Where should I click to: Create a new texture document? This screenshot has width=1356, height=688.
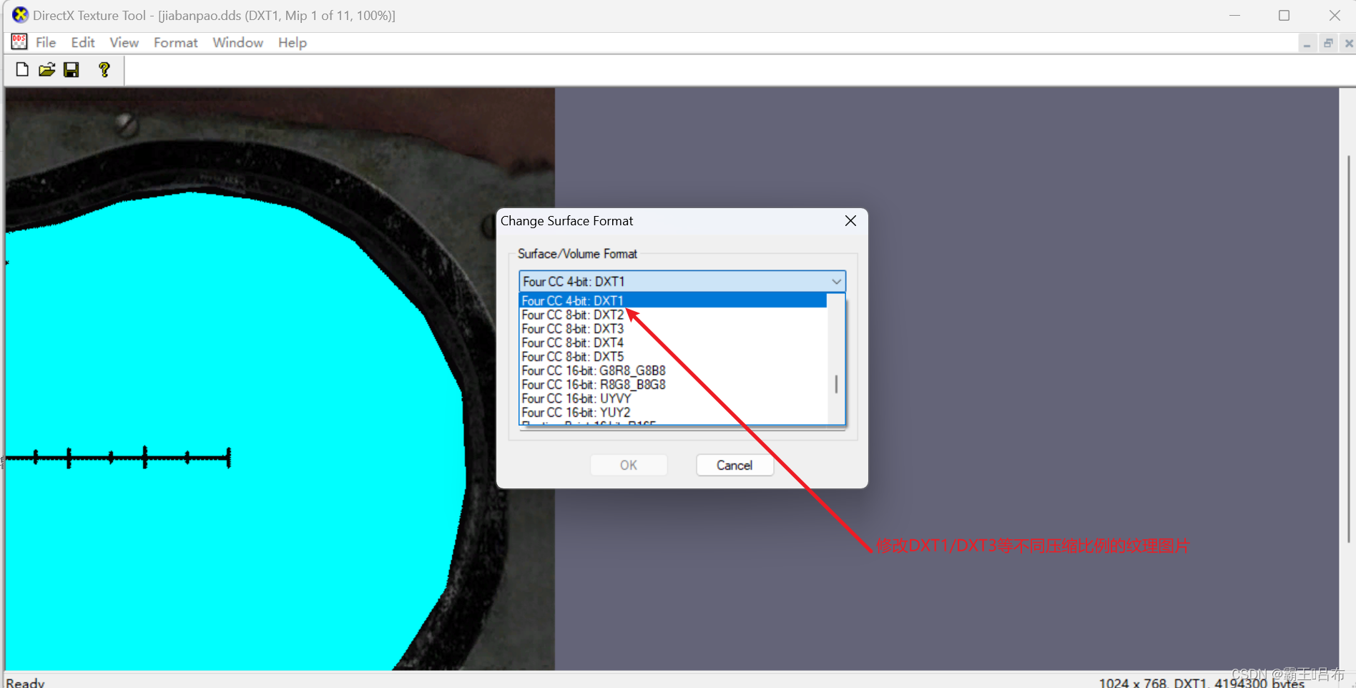[21, 69]
